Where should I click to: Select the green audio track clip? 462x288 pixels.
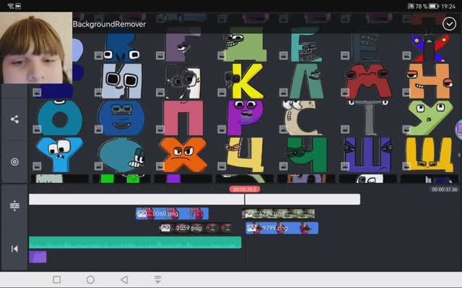[135, 243]
